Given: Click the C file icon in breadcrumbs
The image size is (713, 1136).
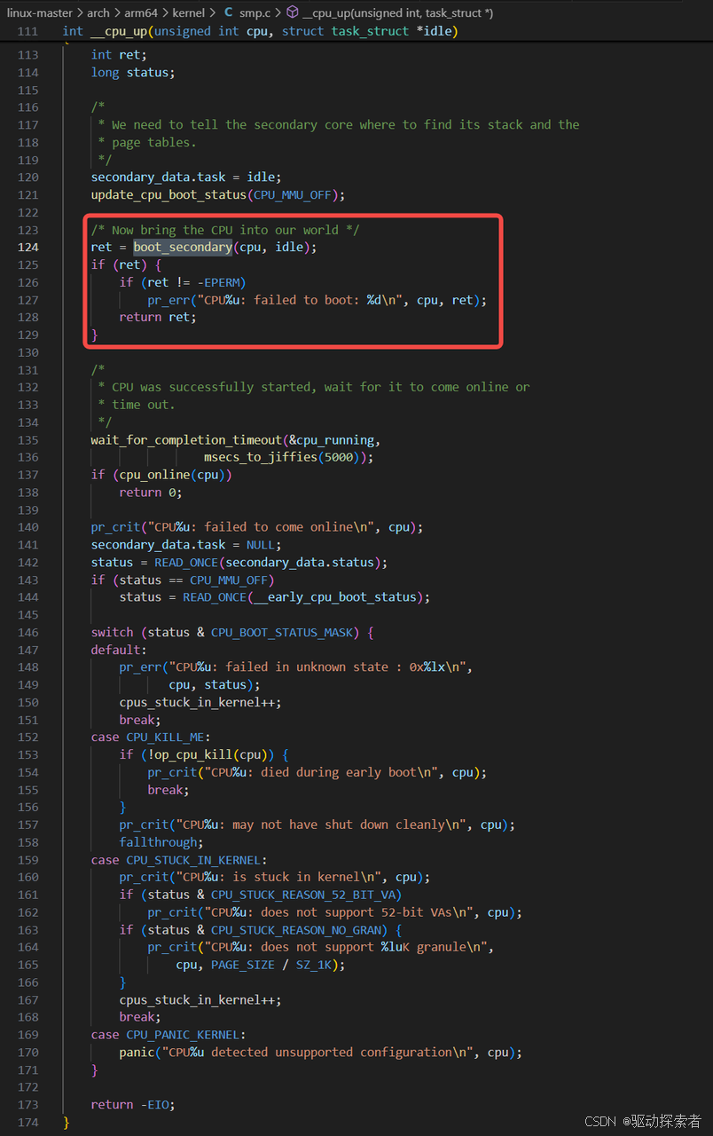Looking at the screenshot, I should click(x=229, y=12).
